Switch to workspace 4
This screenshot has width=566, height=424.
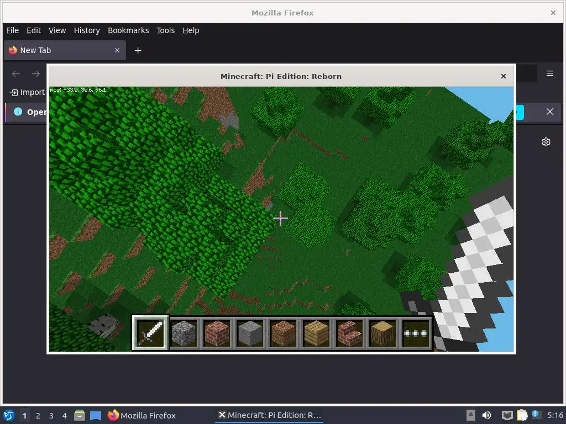[65, 416]
